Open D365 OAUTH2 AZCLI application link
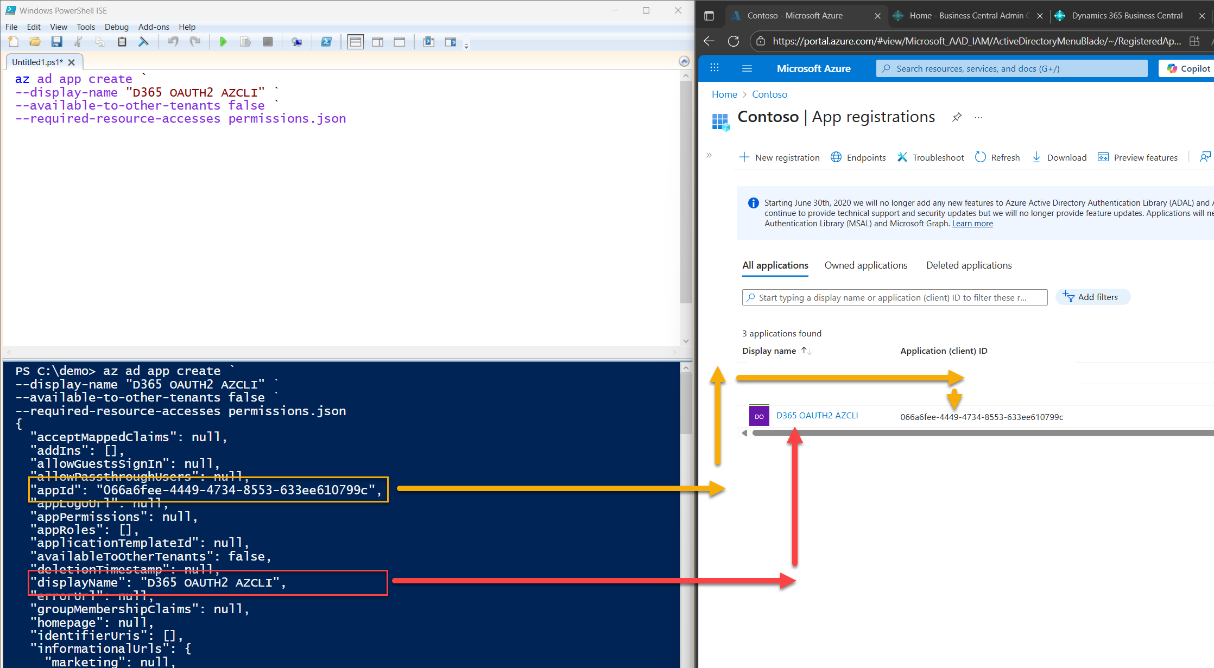 (817, 416)
